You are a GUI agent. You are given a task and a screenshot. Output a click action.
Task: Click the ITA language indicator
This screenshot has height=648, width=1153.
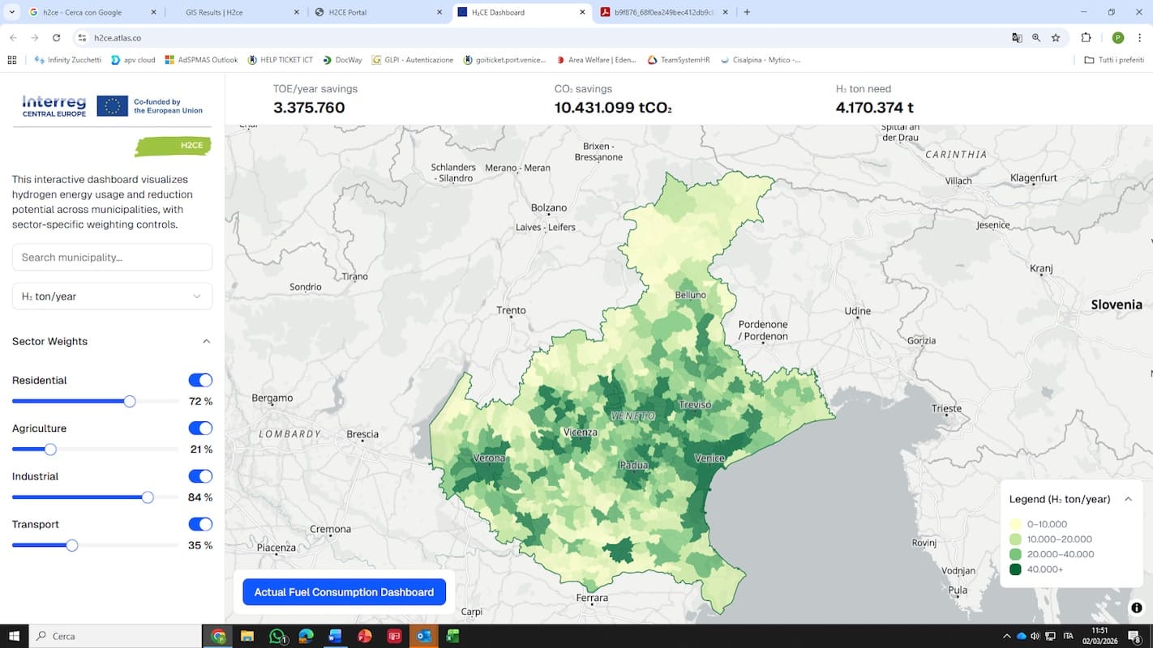1068,636
